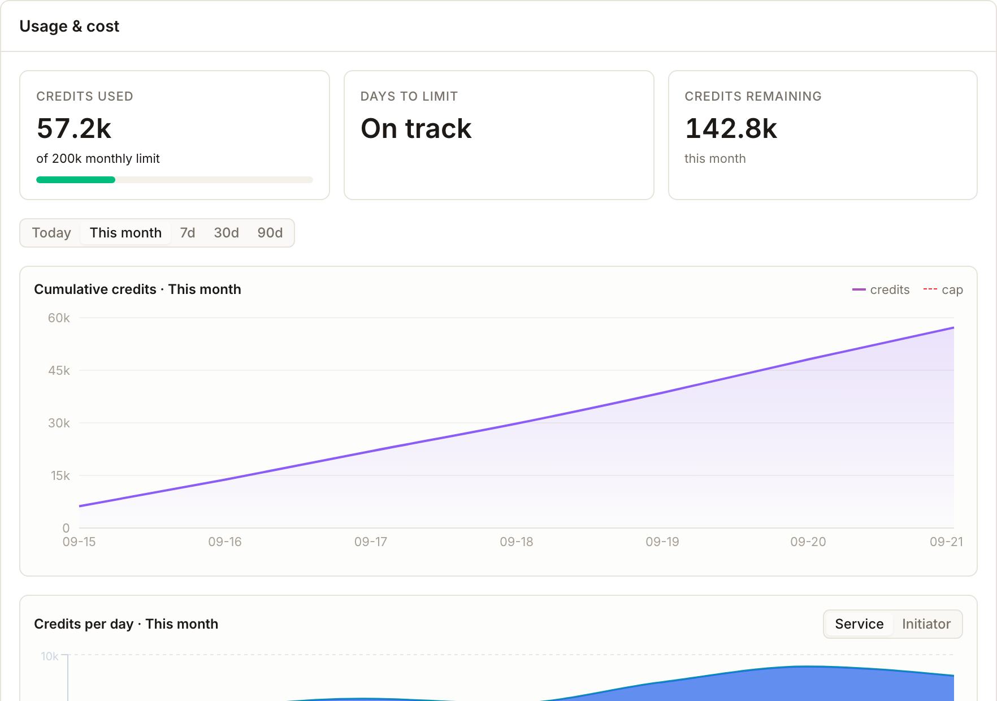This screenshot has height=701, width=997.
Task: Switch to the 90d time range
Action: point(270,233)
